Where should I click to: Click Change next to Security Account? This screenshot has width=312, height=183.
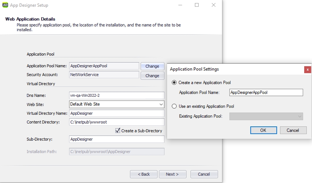pyautogui.click(x=152, y=75)
